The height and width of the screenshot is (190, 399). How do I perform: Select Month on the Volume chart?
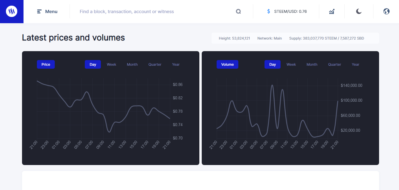pos(312,65)
